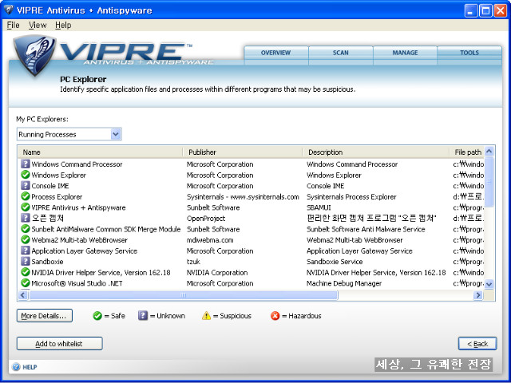Click the horizontal scrollbar thumb
The width and height of the screenshot is (511, 383).
pos(184,295)
